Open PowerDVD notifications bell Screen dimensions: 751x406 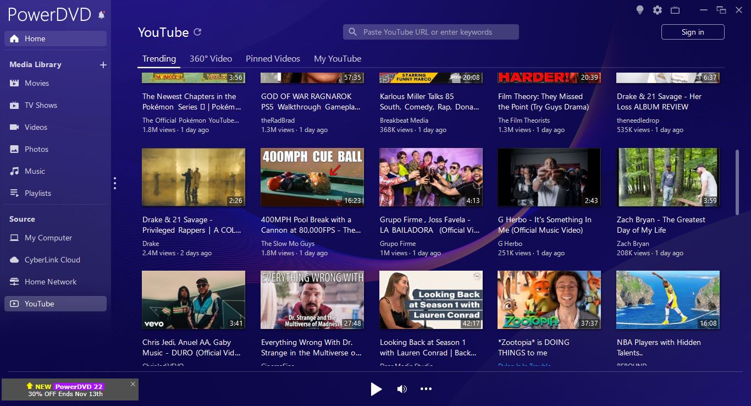click(102, 15)
